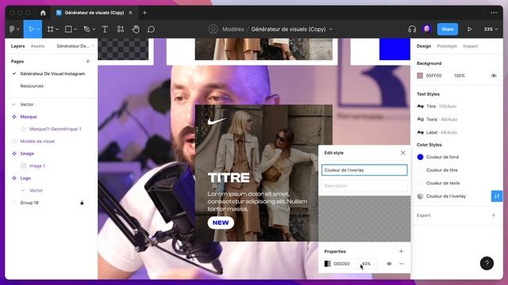Select the Logo layer
508x285 pixels.
click(x=25, y=178)
